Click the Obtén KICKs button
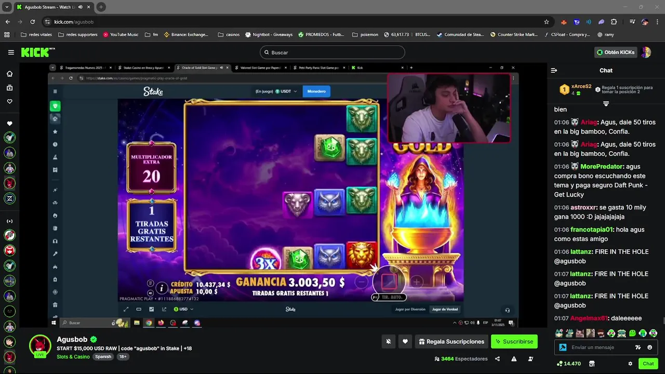The image size is (665, 374). [x=616, y=52]
